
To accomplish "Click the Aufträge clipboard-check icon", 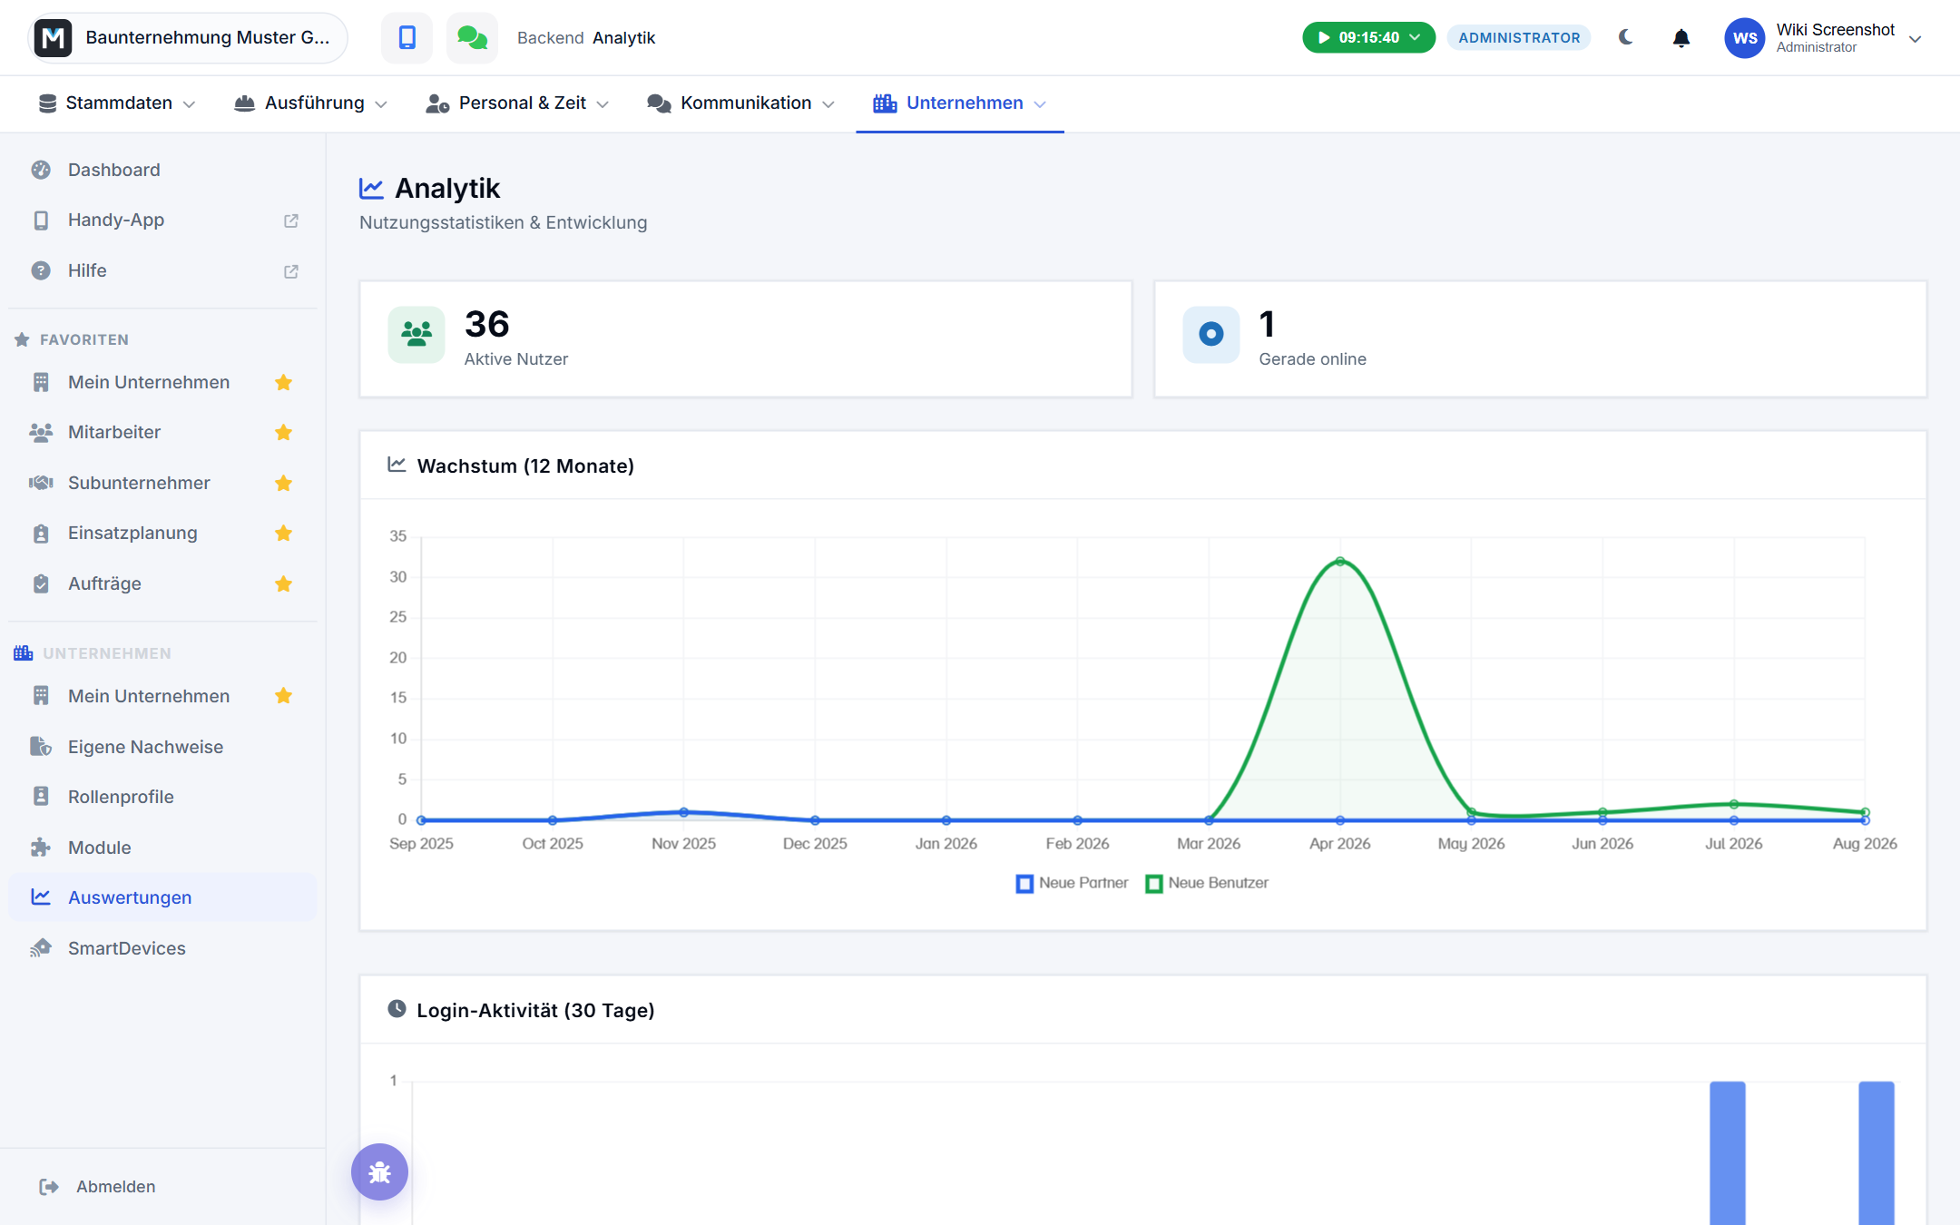I will (41, 583).
